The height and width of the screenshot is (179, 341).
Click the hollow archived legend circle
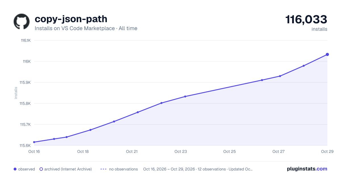[x=41, y=169]
